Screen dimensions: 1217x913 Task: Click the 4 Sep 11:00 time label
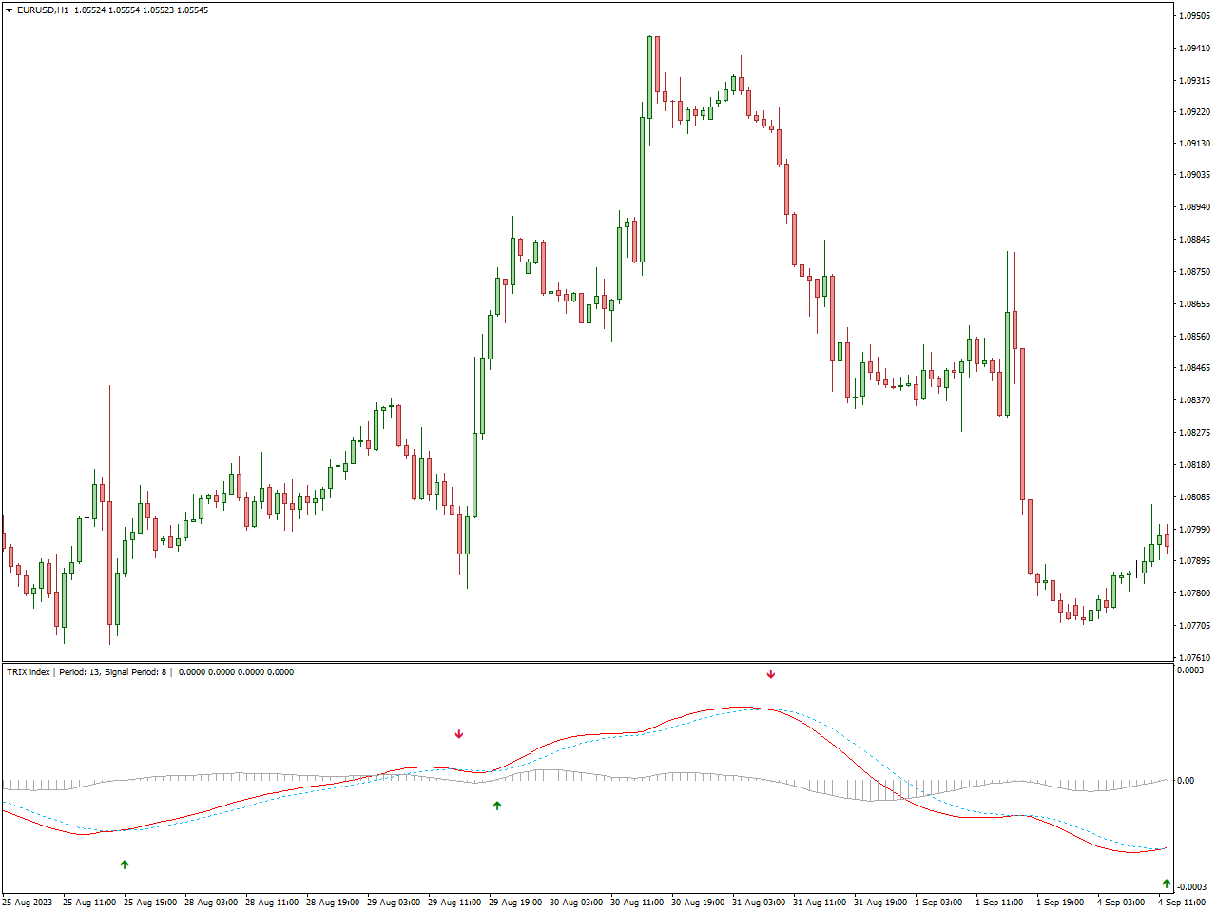click(1182, 903)
